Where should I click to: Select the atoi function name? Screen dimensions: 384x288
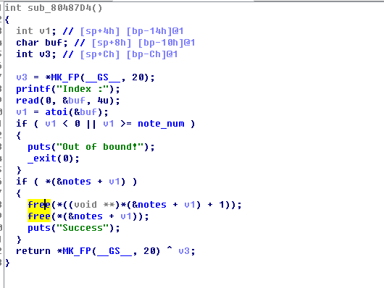click(57, 112)
